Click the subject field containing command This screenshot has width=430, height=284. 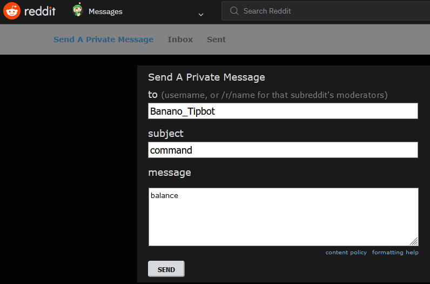pos(283,150)
